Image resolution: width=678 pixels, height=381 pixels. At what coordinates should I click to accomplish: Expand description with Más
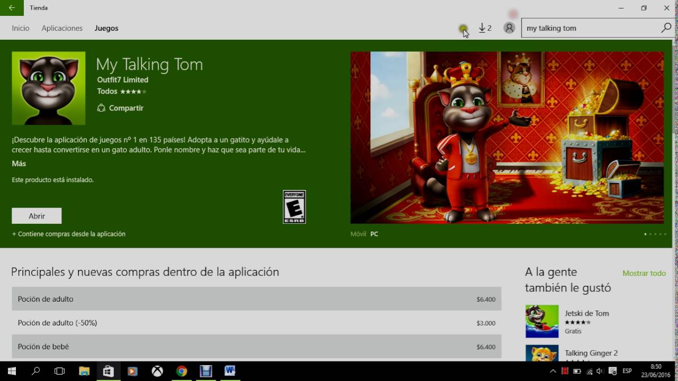click(x=19, y=164)
